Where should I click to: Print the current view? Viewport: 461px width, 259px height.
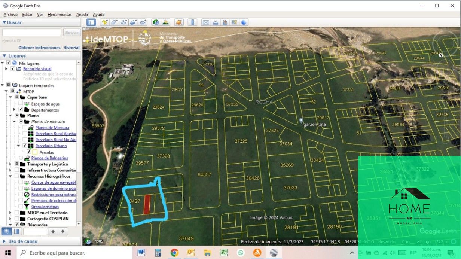click(x=215, y=22)
